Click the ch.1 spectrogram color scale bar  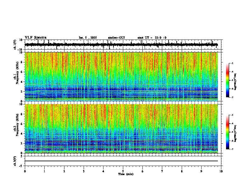pos(228,80)
